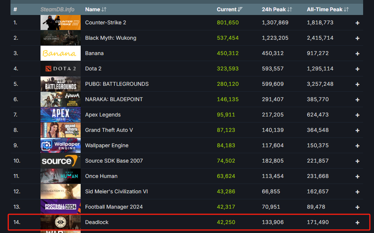The image size is (374, 233).
Task: Open NARAKA Bladepoint thumbnail image
Action: [x=61, y=99]
